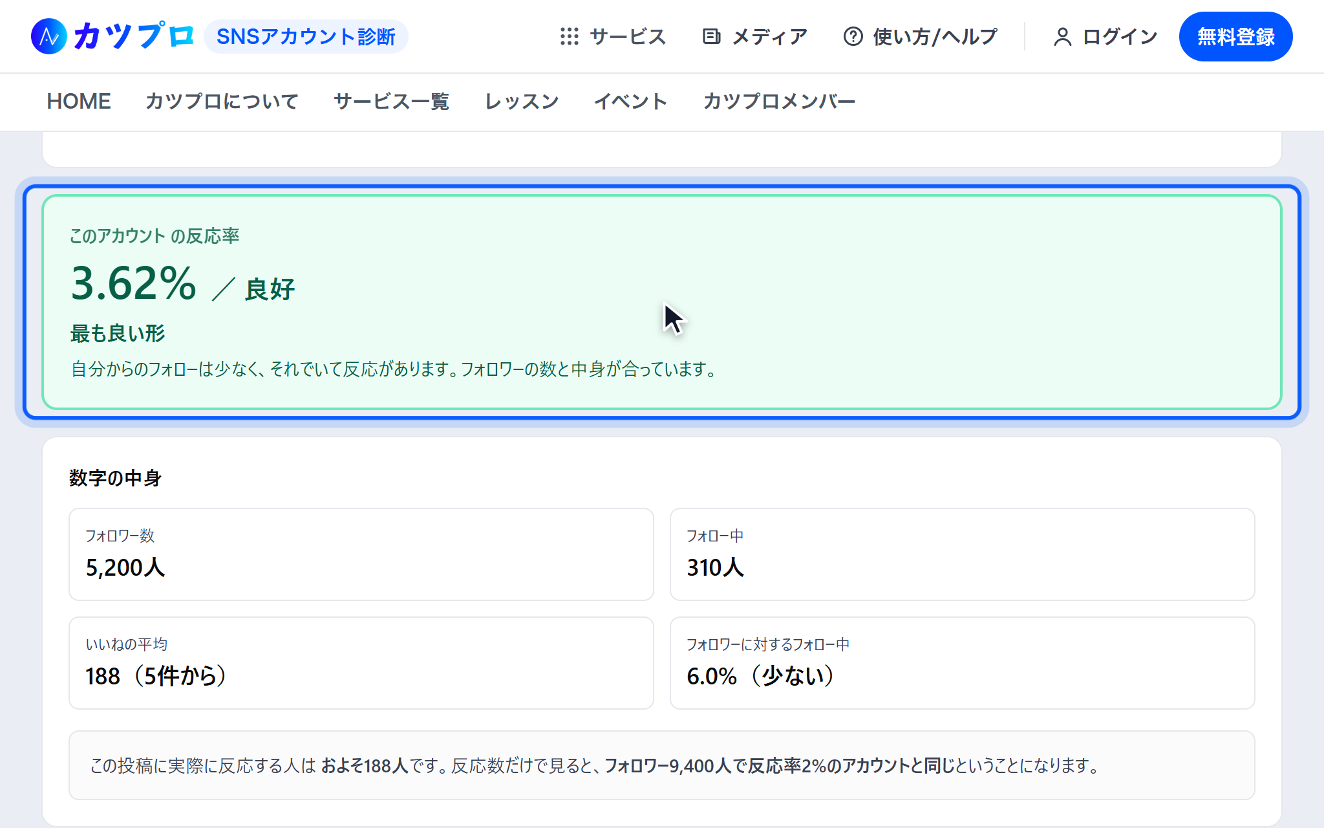This screenshot has height=828, width=1324.
Task: Click the help question mark icon
Action: (x=853, y=36)
